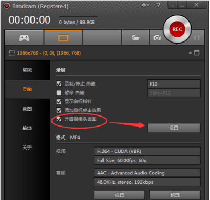Switch to game recording mode gamepad icon
Screen dimensions: 210x200
(x=24, y=37)
